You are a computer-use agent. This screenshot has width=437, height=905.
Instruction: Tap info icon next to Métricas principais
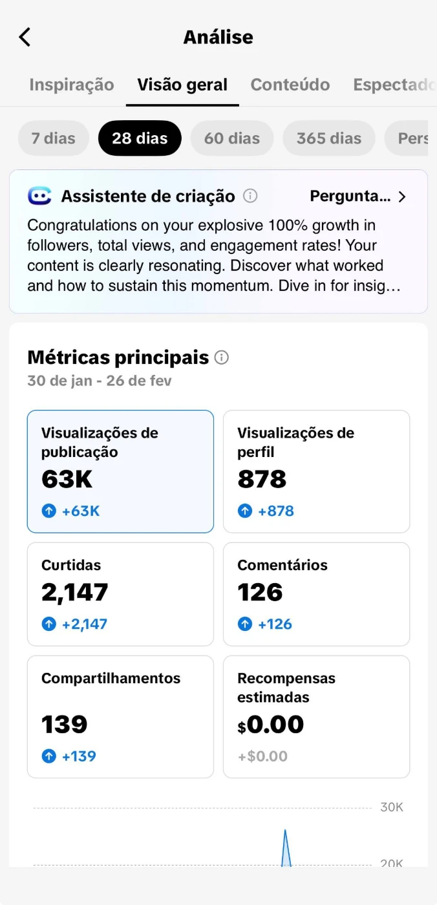tap(222, 357)
